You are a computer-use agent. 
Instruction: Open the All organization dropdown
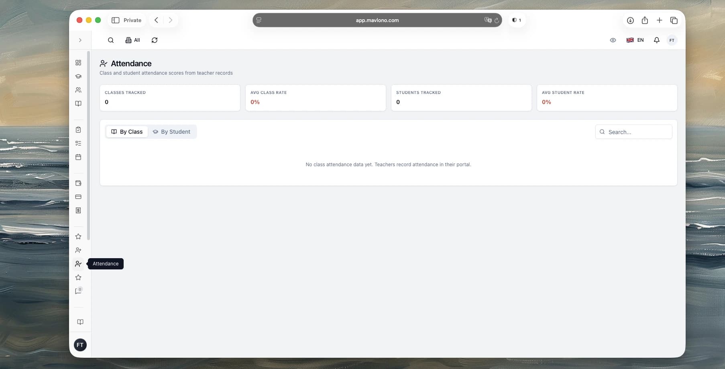(x=132, y=40)
